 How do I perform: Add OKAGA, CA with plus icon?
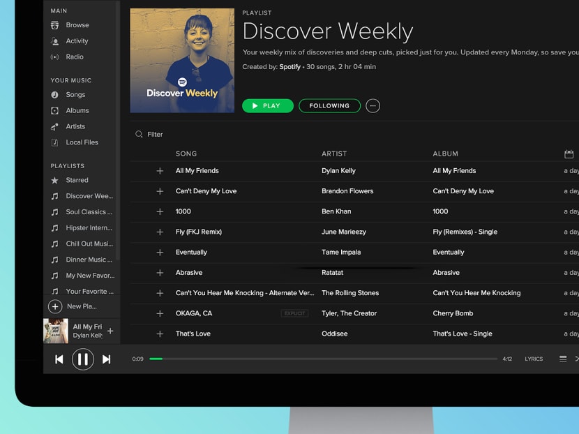click(160, 313)
